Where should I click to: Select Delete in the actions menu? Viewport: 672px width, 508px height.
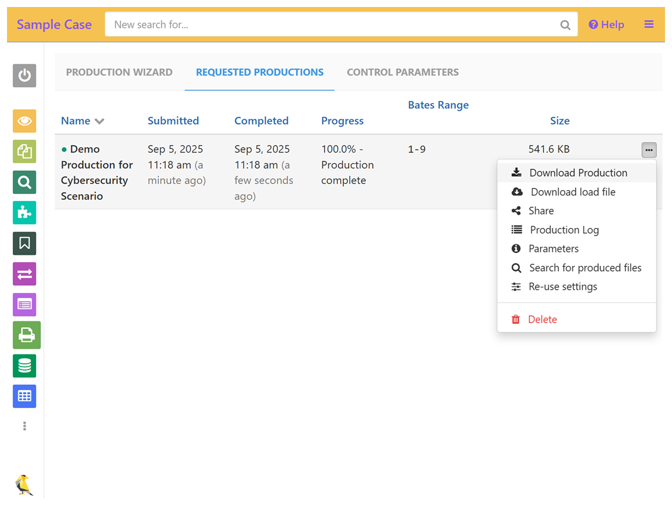tap(542, 319)
